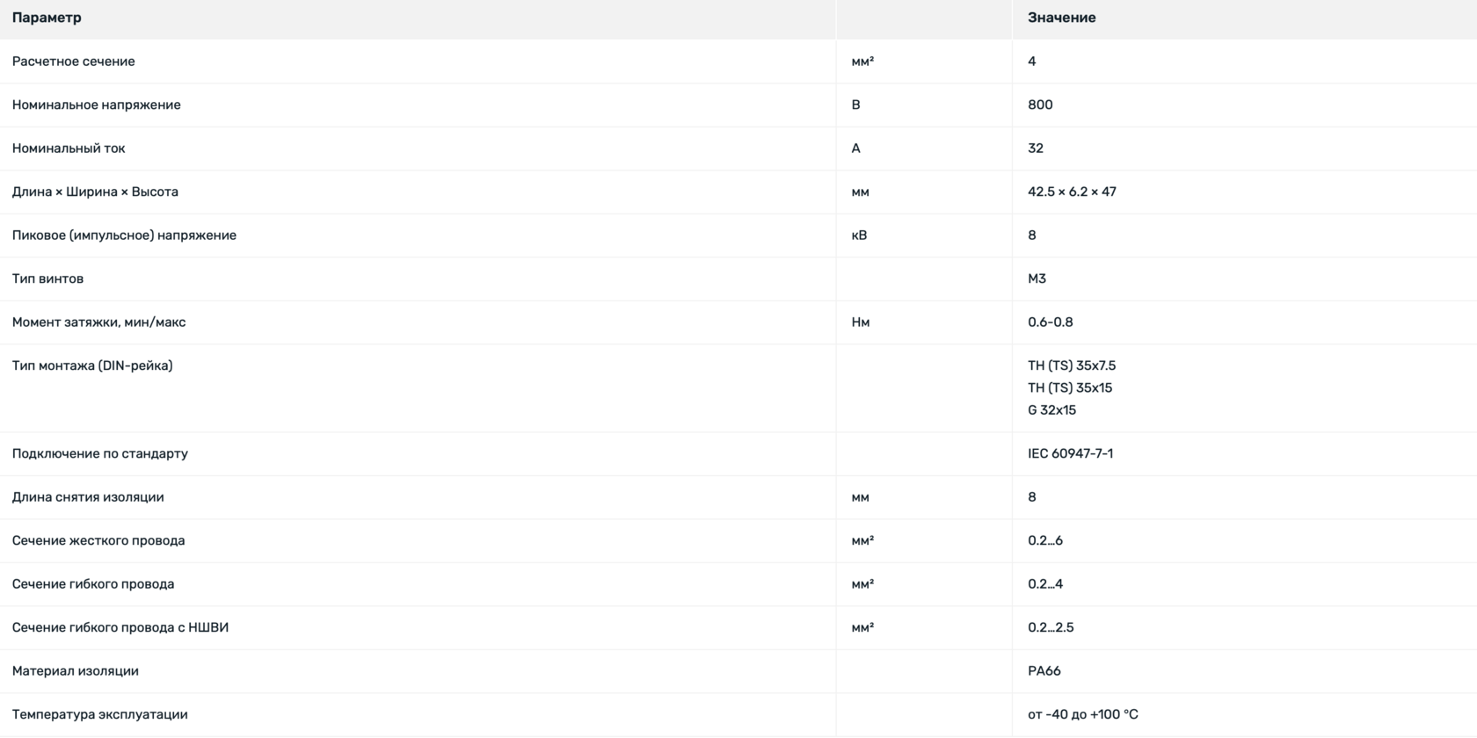
Task: Select the "Номинальный ток" parameter label
Action: click(69, 148)
